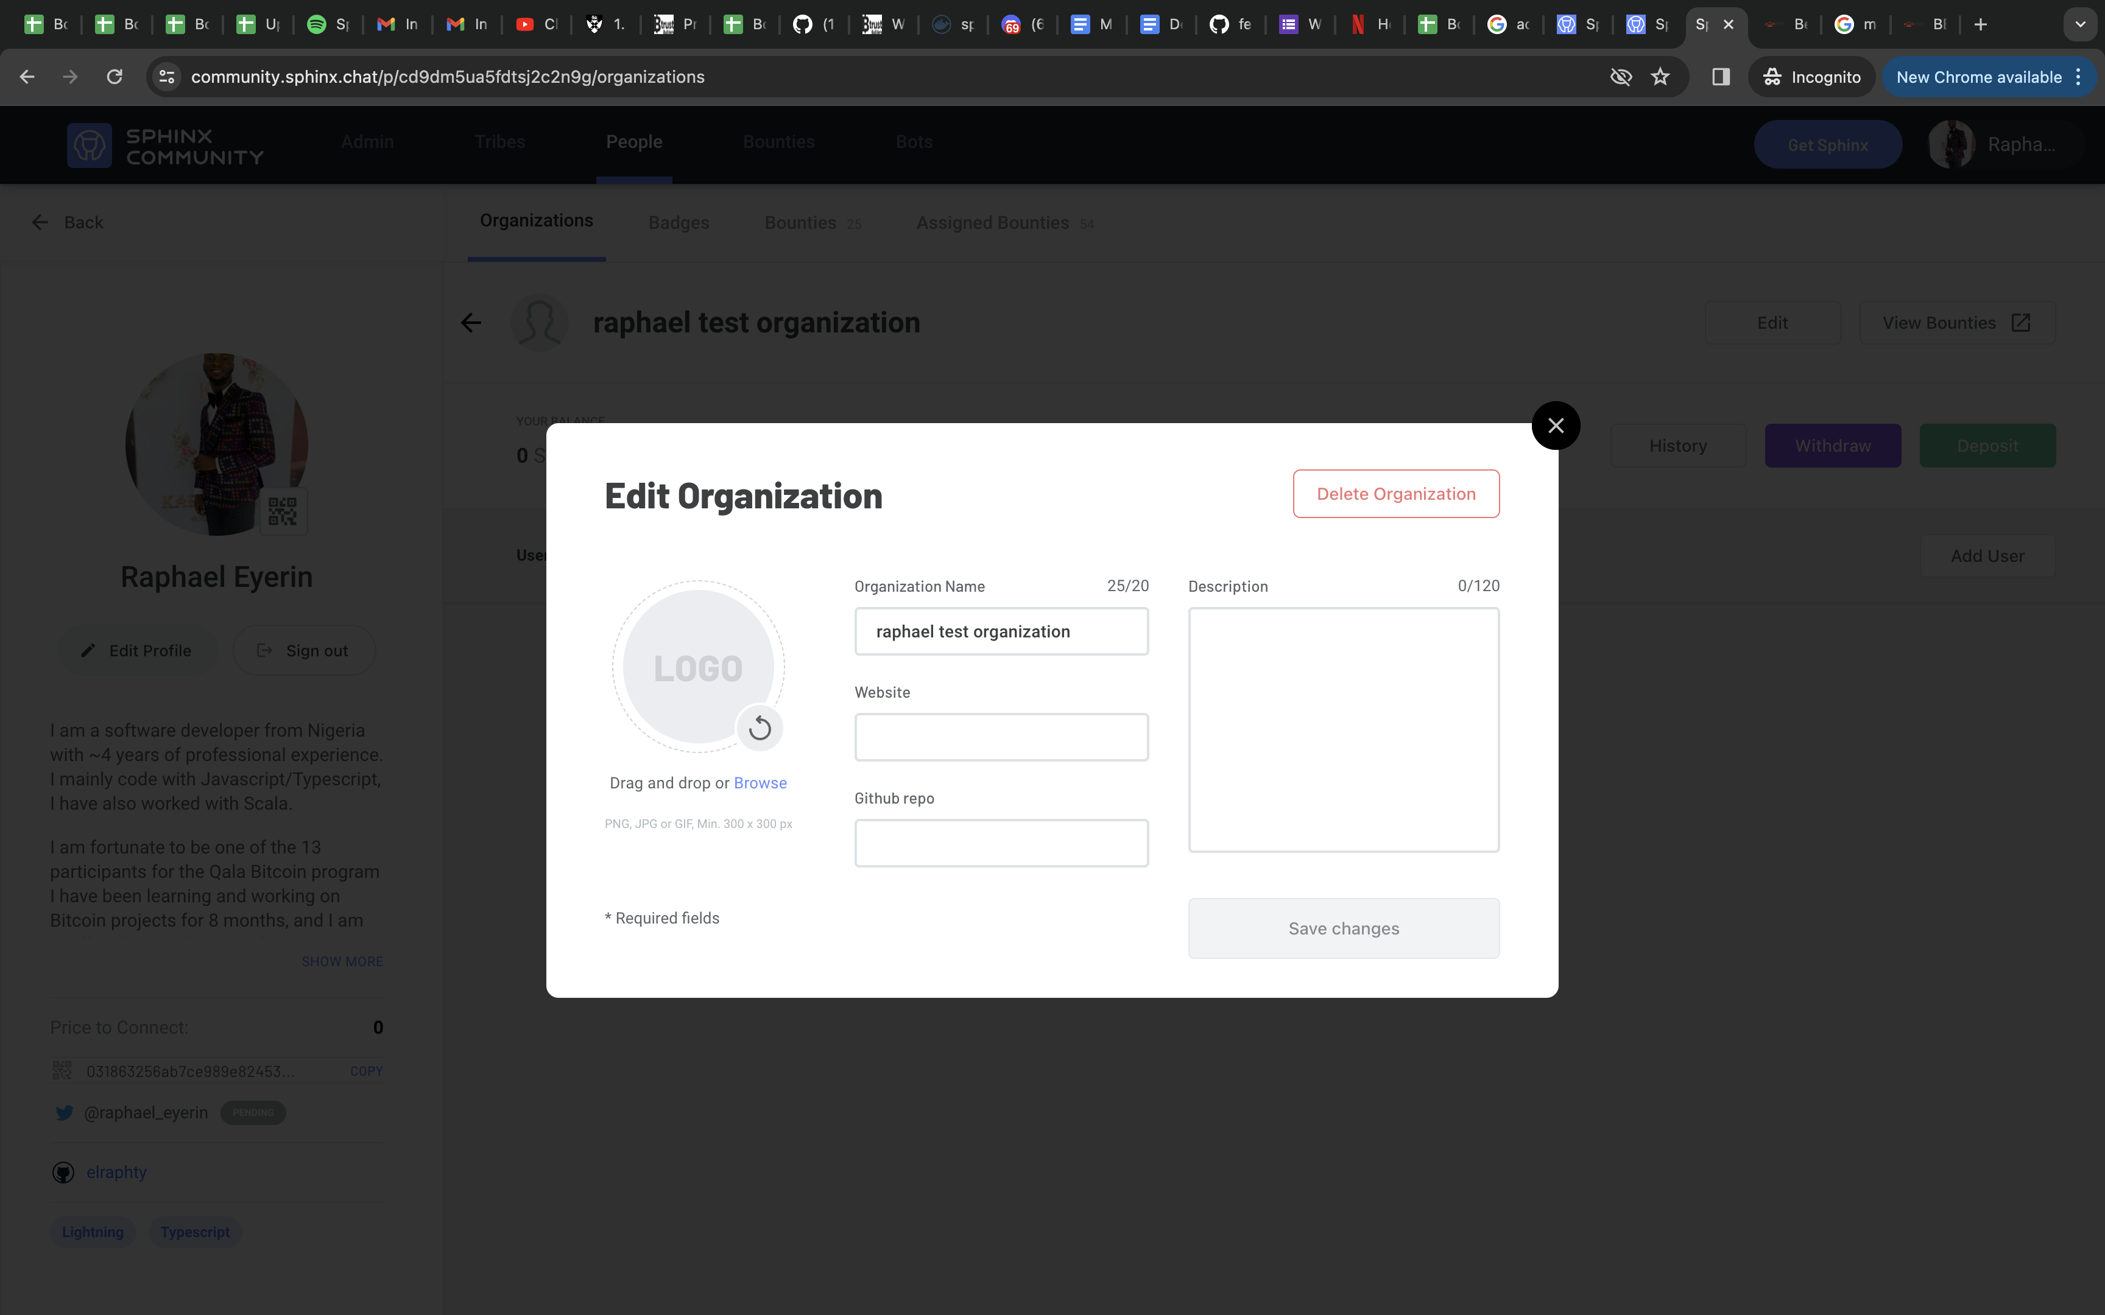Screen dimensions: 2105x1315
Task: Click the Save changes button
Action: 1344,929
